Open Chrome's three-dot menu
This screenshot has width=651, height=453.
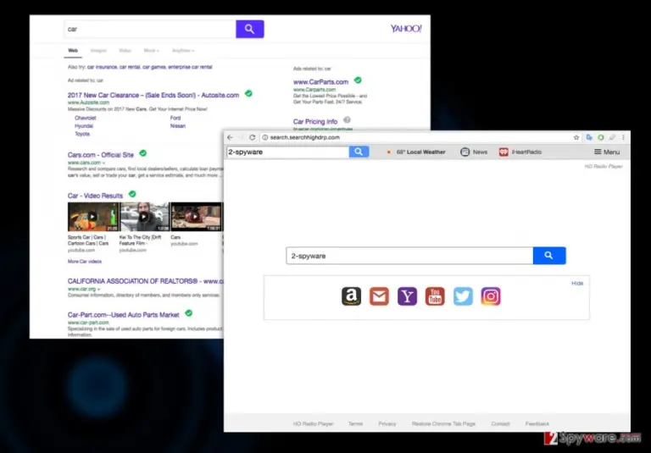pyautogui.click(x=623, y=137)
